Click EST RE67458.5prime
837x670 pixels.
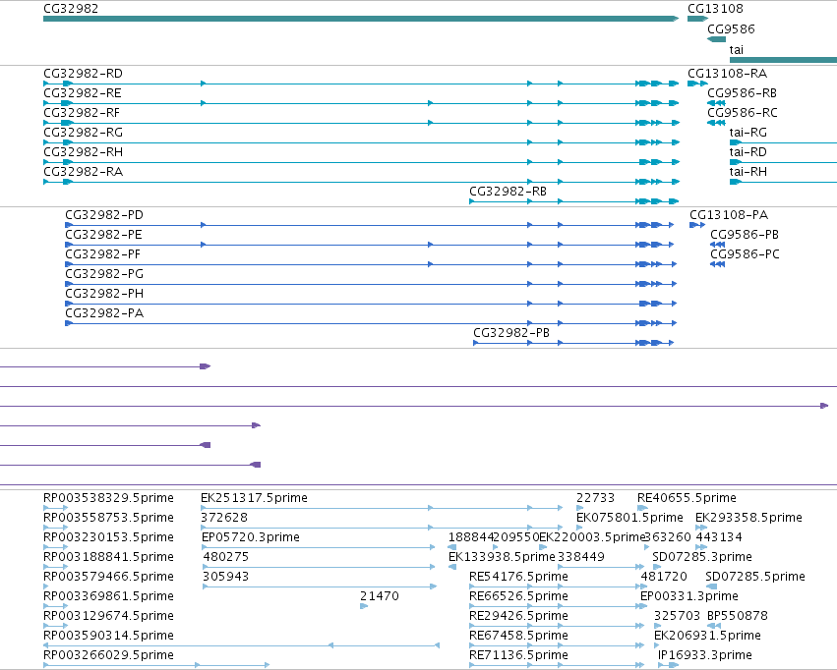[518, 637]
